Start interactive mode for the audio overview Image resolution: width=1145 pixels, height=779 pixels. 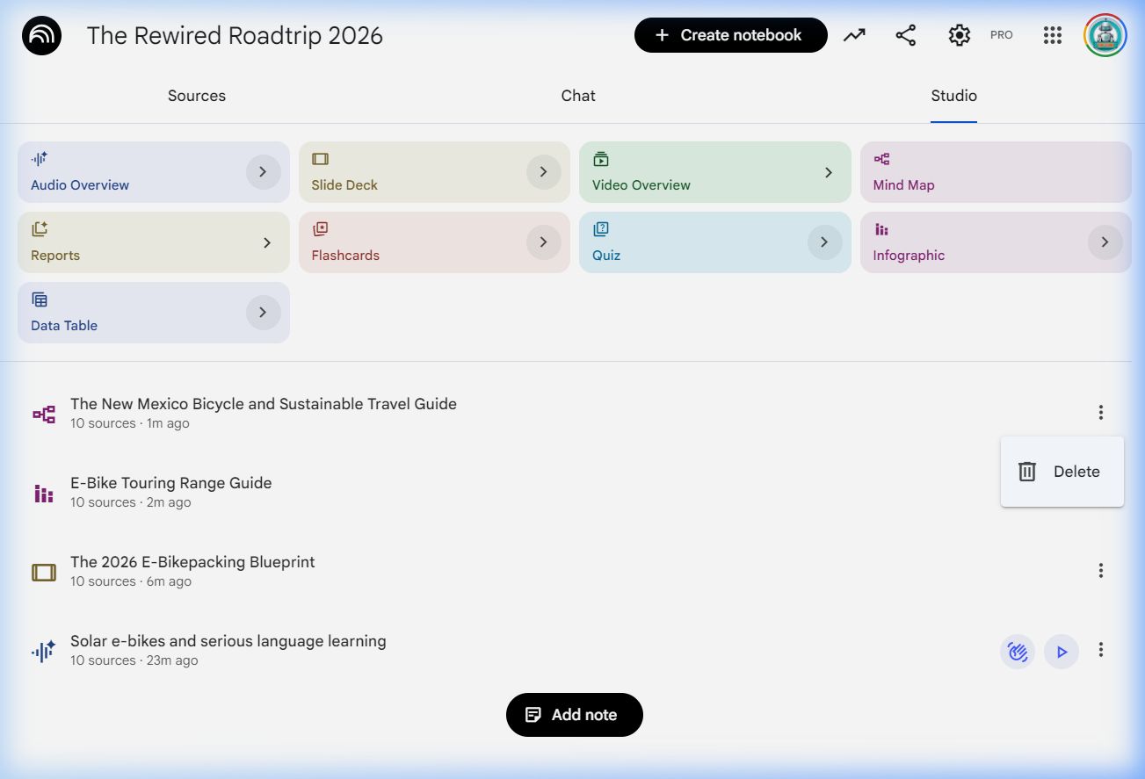[1018, 652]
